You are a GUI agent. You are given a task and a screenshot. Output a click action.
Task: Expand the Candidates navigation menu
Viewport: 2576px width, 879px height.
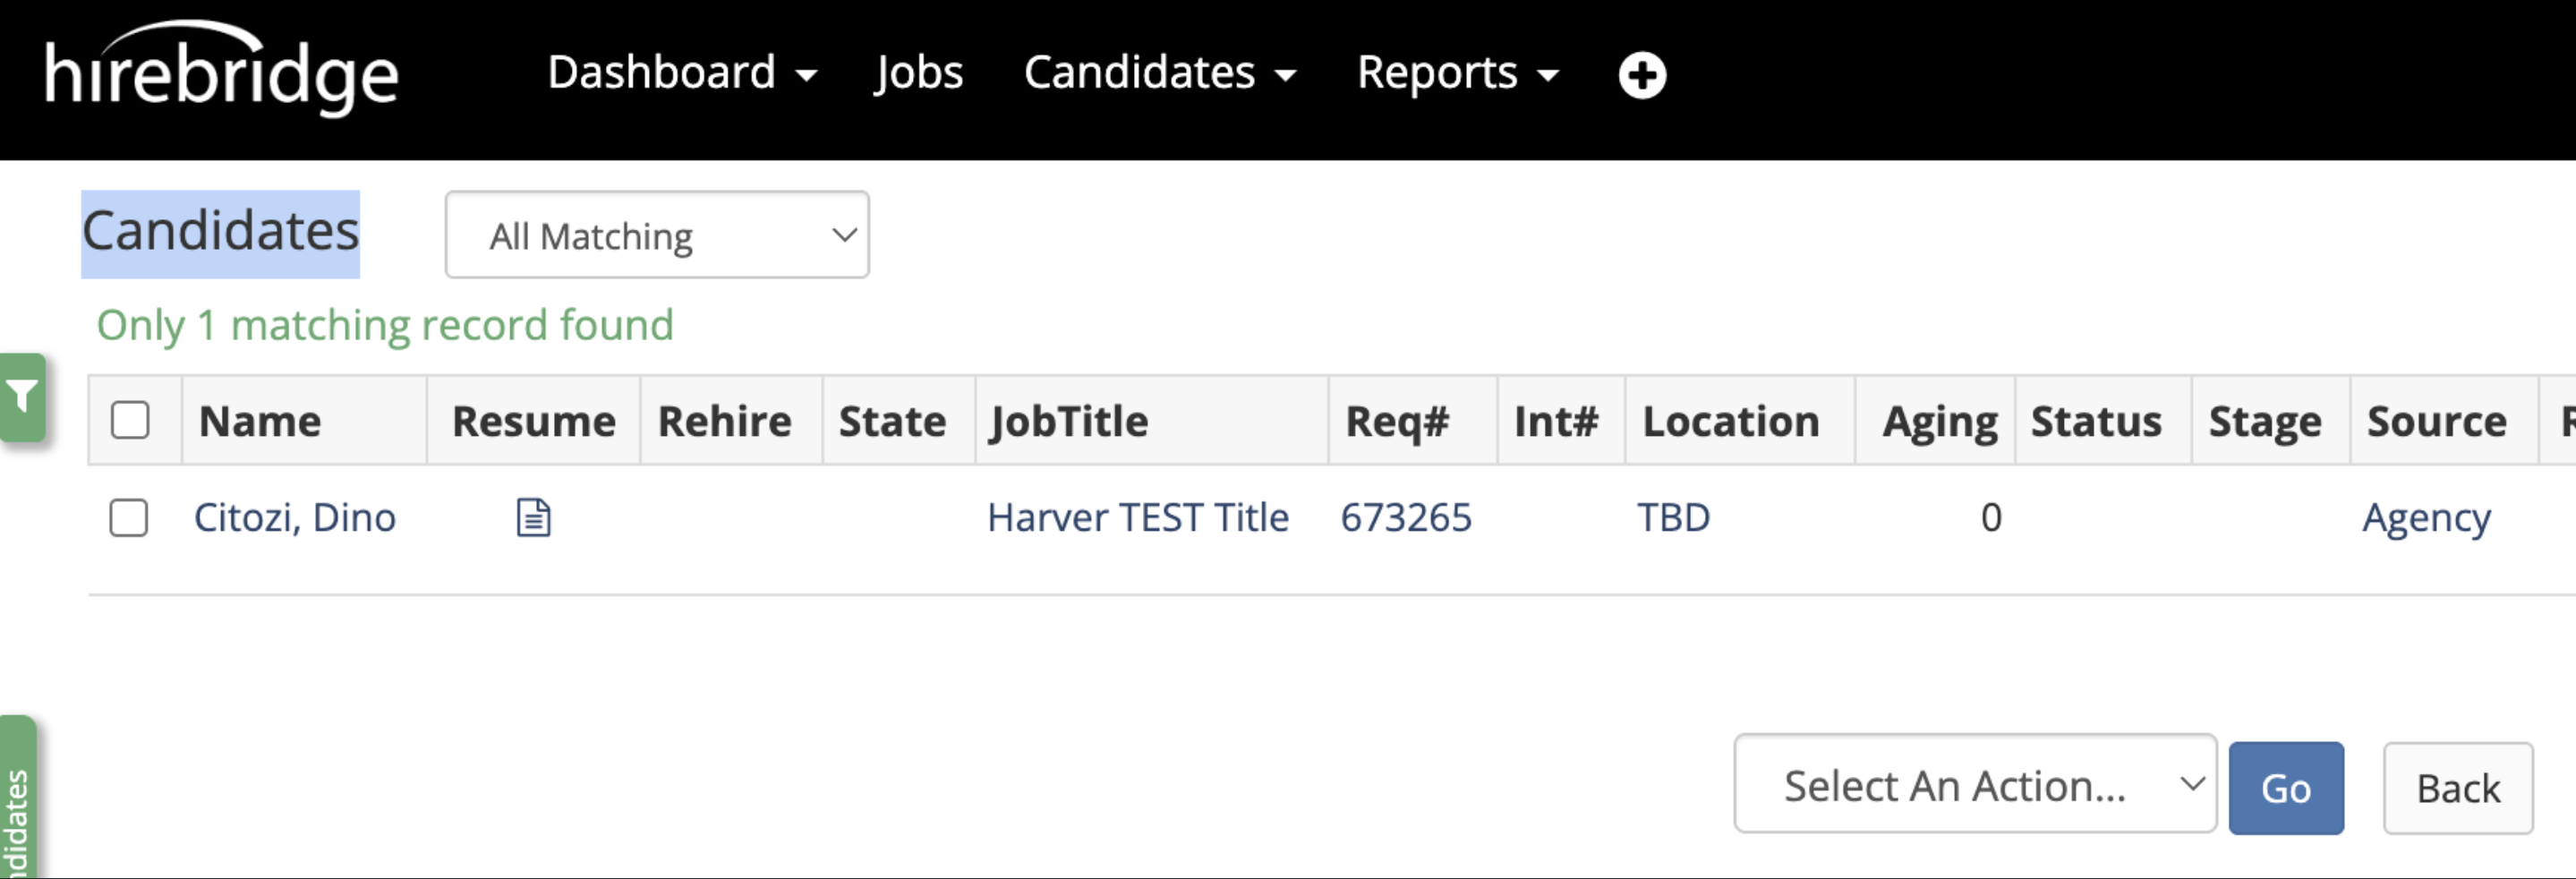pyautogui.click(x=1159, y=73)
